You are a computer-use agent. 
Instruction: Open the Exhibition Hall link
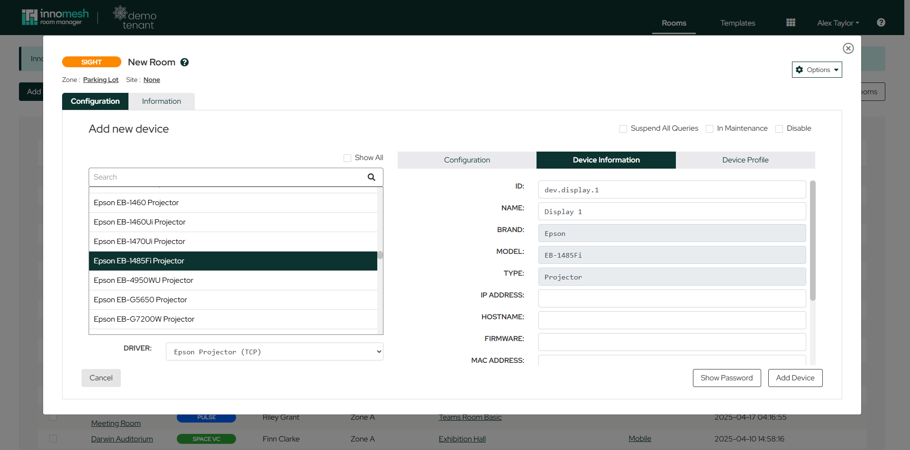point(462,439)
